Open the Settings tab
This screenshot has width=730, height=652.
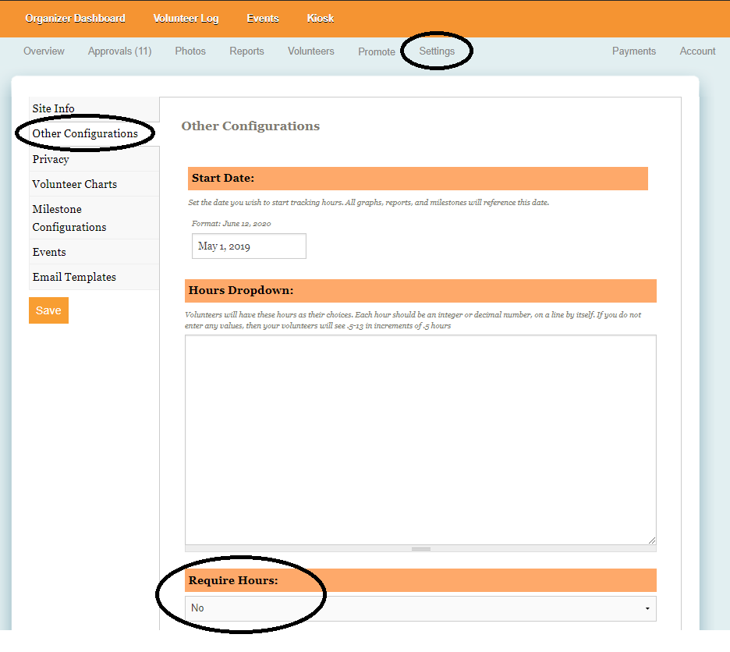click(437, 51)
